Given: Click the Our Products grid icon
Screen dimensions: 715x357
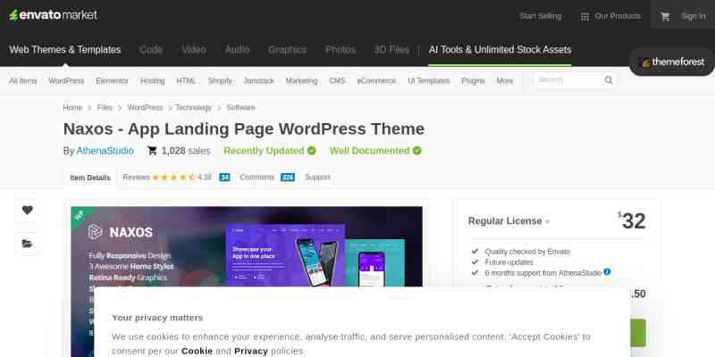Looking at the screenshot, I should click(585, 16).
